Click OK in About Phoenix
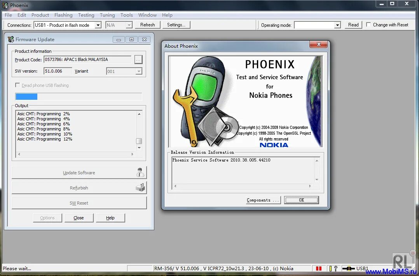Image resolution: width=419 pixels, height=276 pixels. (302, 200)
